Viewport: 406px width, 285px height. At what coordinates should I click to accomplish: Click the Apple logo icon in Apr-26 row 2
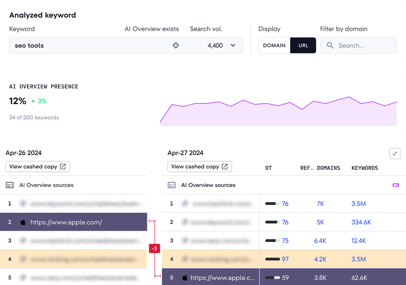(x=23, y=222)
